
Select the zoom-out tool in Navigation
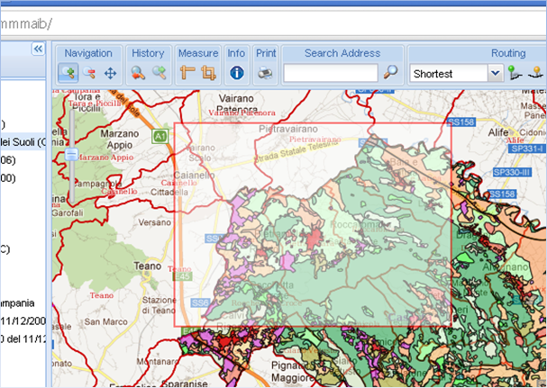(89, 73)
